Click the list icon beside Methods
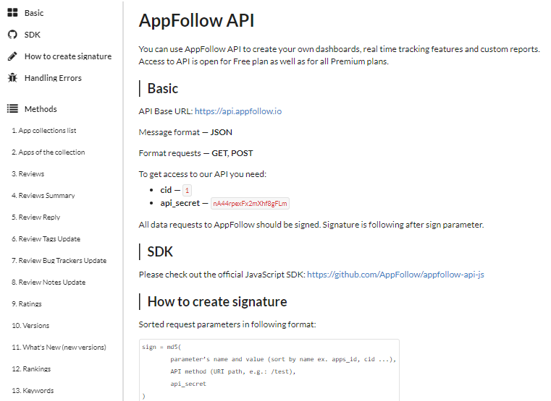 point(12,109)
